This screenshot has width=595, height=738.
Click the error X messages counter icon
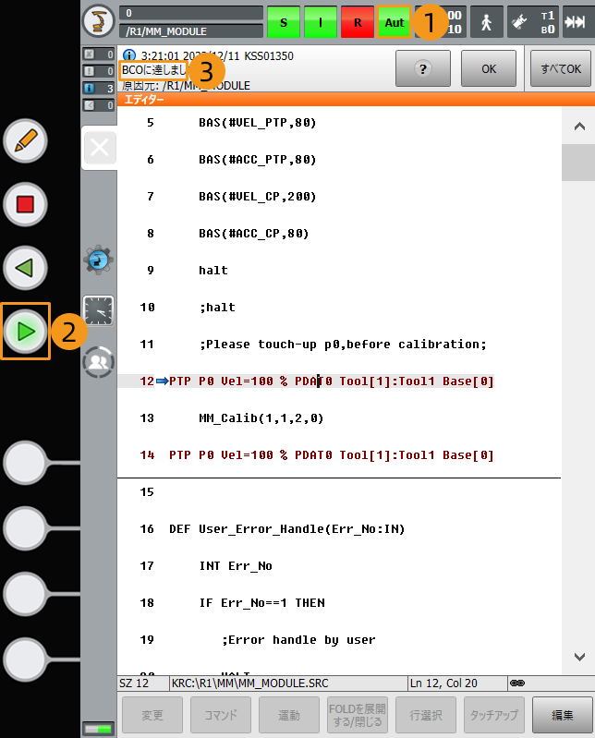pyautogui.click(x=98, y=54)
